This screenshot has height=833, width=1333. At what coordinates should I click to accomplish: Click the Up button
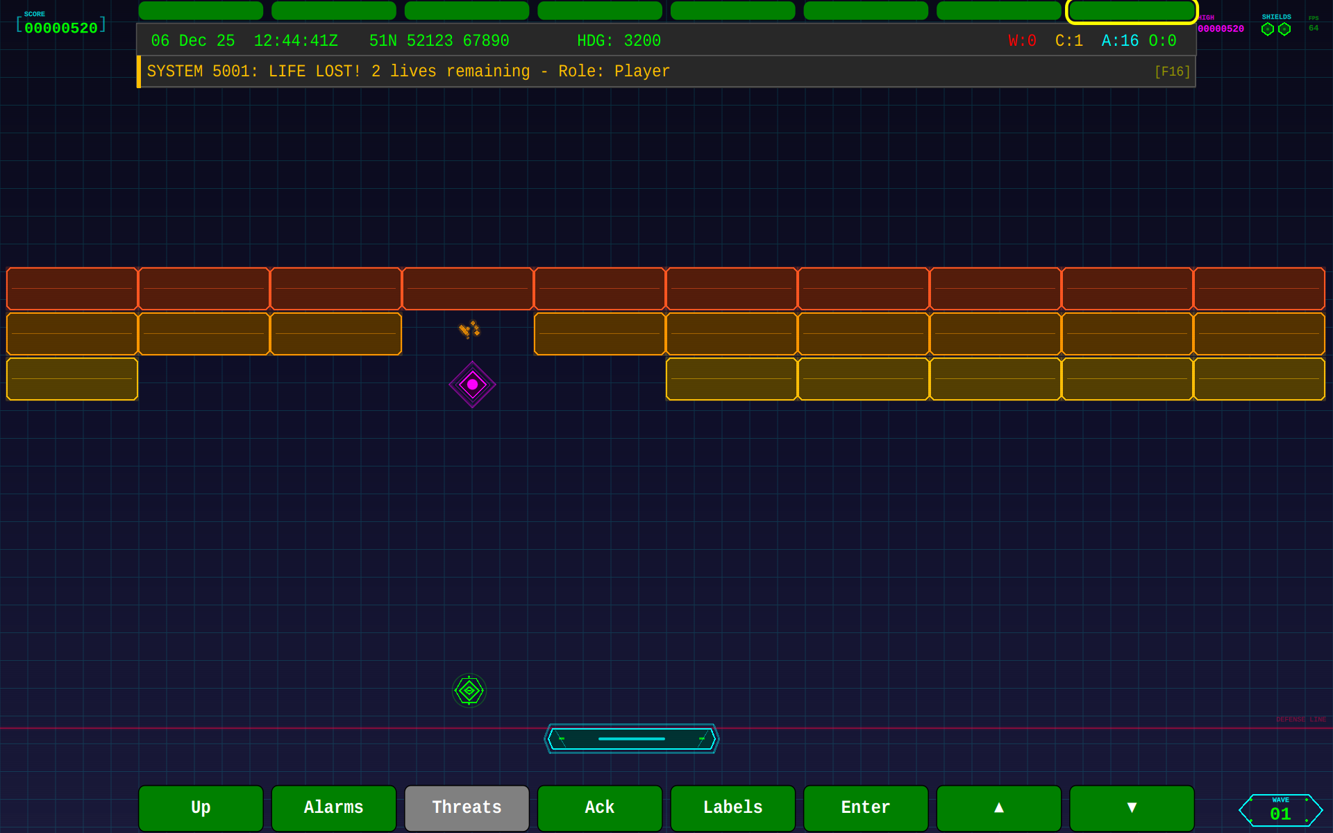tap(201, 807)
